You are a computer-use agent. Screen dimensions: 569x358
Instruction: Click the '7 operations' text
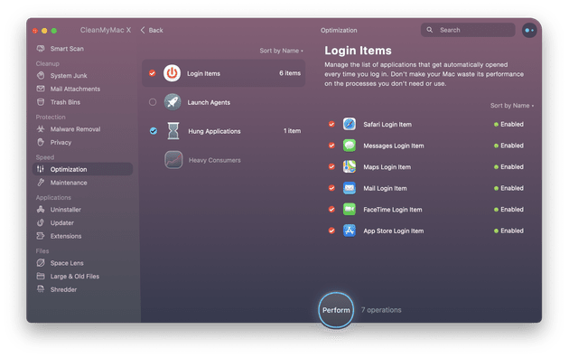coord(381,310)
